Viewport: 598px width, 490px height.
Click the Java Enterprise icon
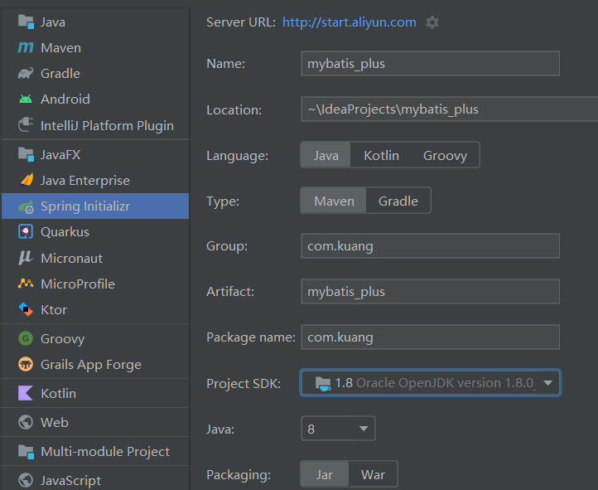[x=26, y=180]
